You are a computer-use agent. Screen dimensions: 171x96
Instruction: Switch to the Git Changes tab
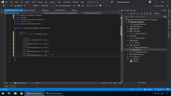[142, 83]
